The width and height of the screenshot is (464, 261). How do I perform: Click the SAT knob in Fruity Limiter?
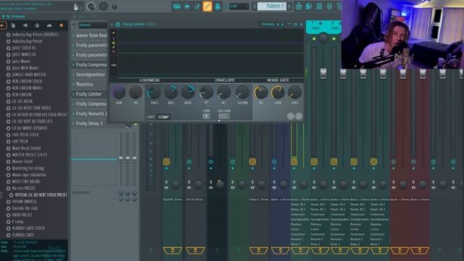(x=136, y=93)
